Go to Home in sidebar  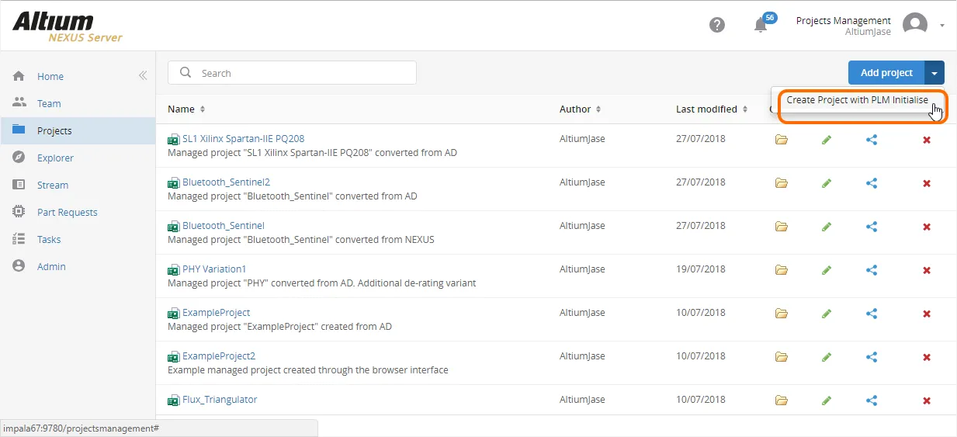(x=50, y=76)
